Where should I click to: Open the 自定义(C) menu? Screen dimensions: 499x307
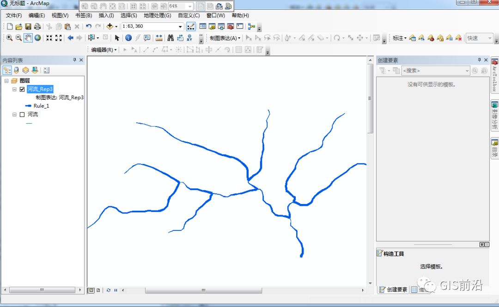coord(189,15)
